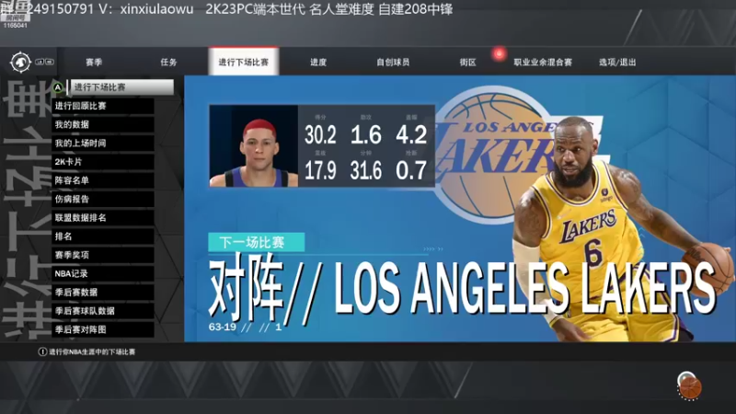This screenshot has height=414, width=736.
Task: Switch to the 进度 tab
Action: 318,62
